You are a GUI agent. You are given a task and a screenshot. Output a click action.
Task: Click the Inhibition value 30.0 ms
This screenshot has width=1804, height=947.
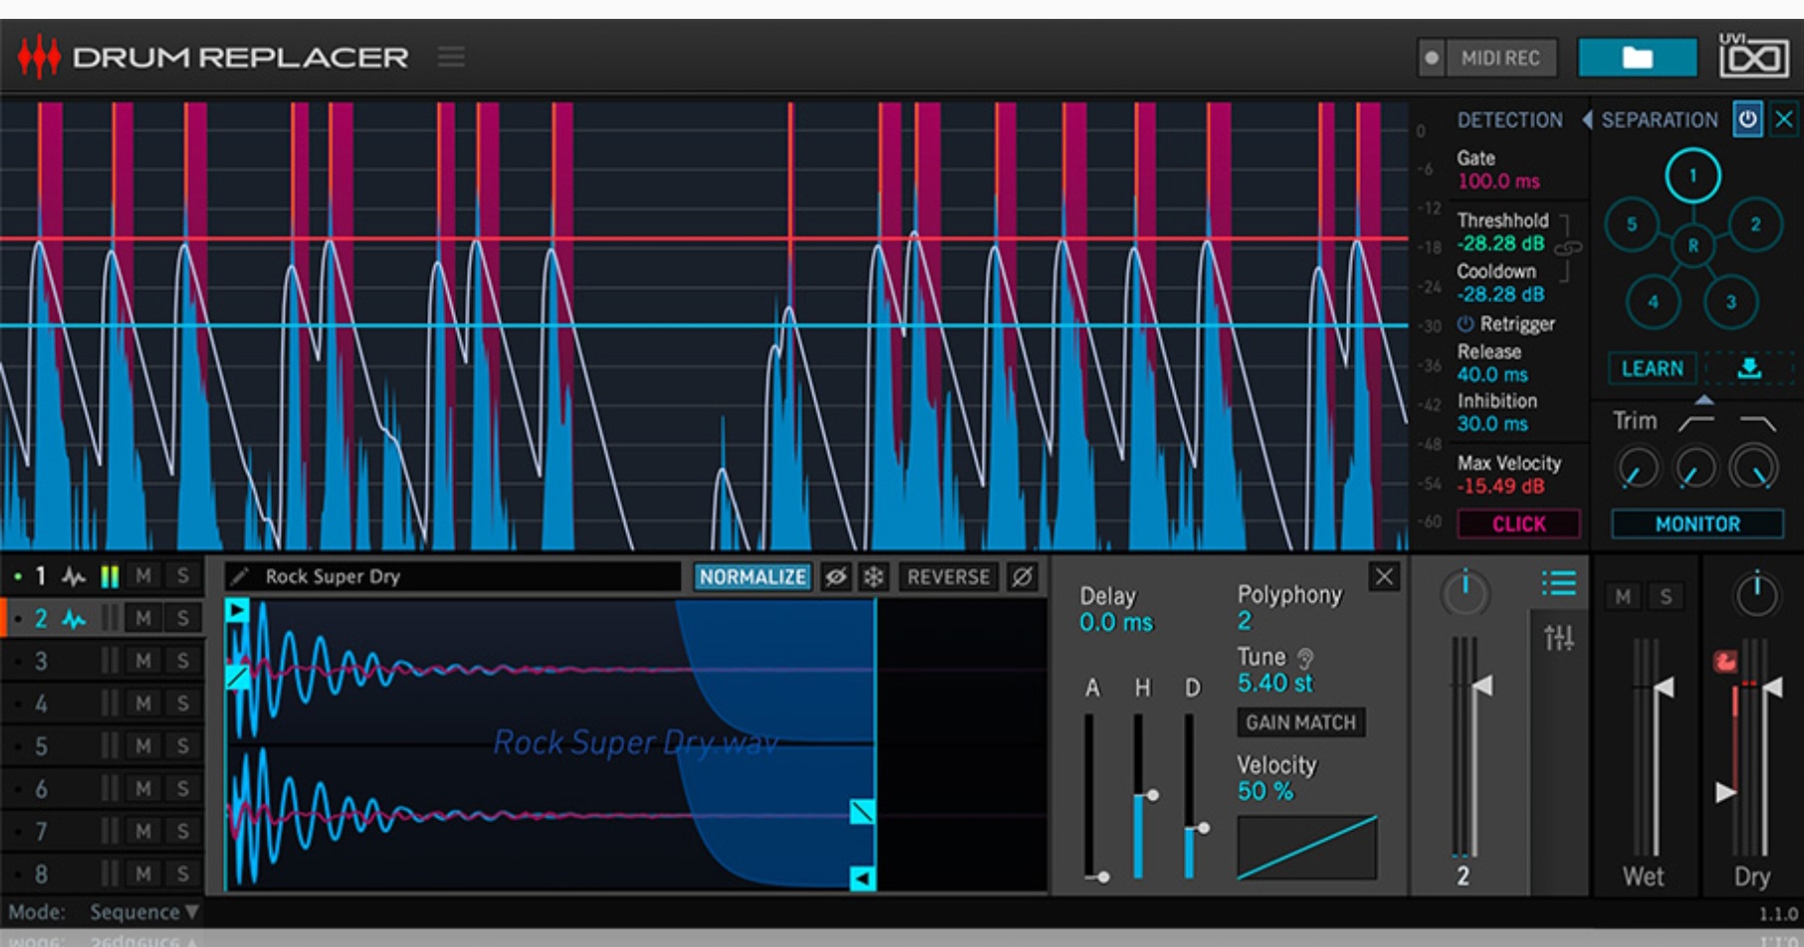(x=1492, y=424)
